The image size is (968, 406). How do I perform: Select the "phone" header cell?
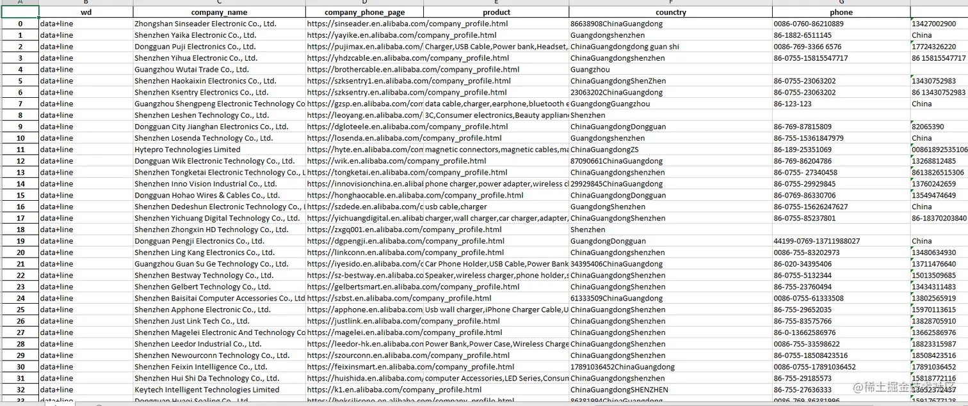coord(841,12)
